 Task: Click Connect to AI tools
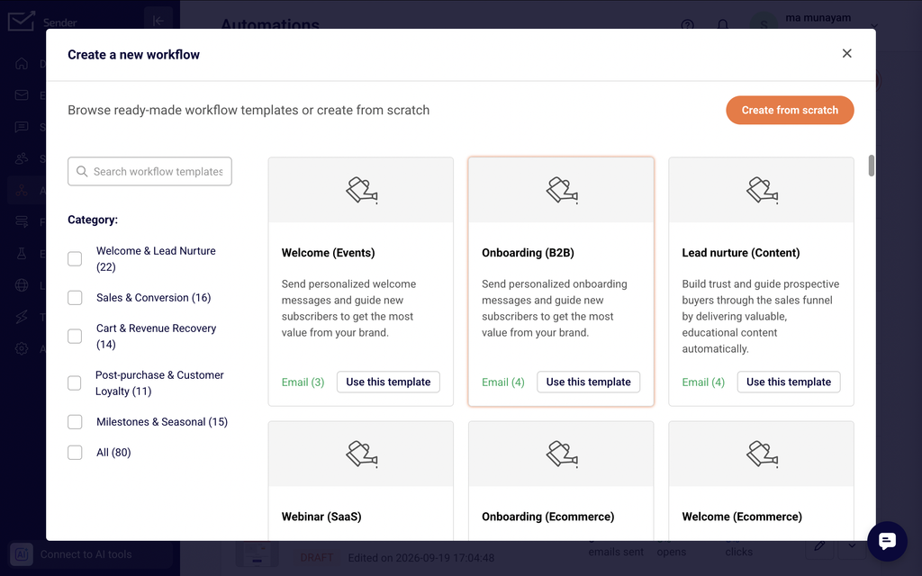(91, 554)
